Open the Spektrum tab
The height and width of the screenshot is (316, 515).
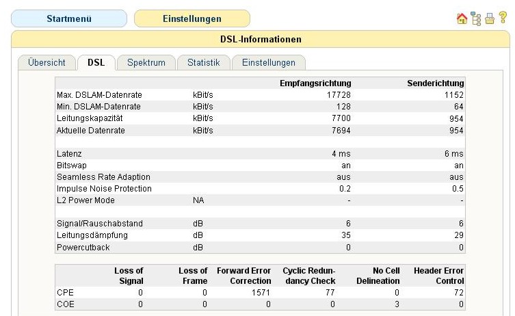point(146,63)
